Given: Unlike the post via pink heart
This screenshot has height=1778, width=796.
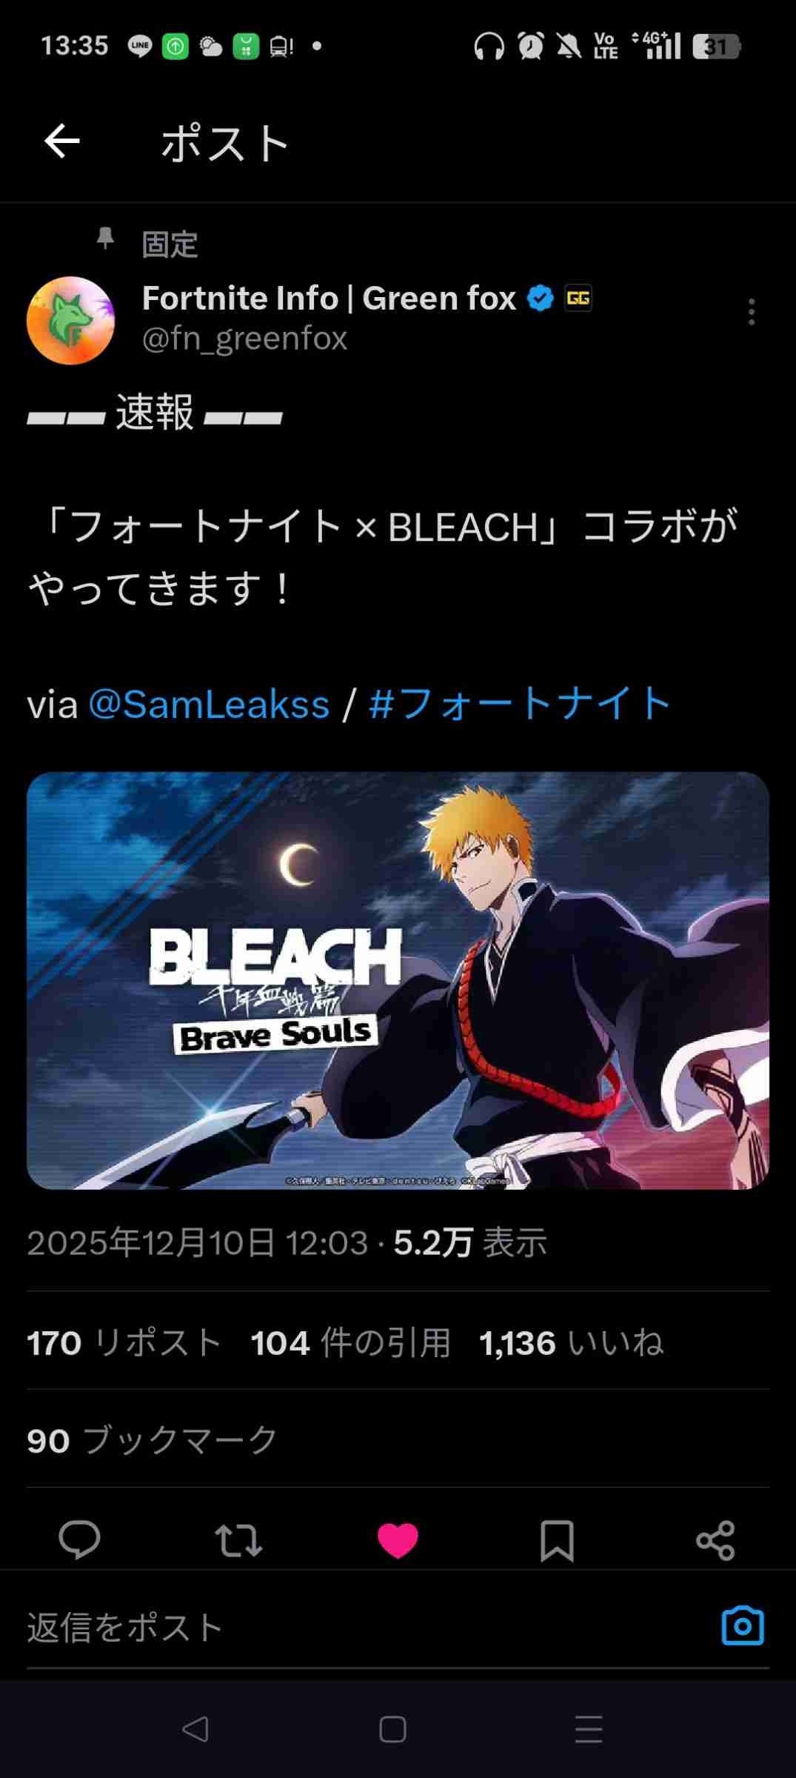Looking at the screenshot, I should pos(398,1540).
